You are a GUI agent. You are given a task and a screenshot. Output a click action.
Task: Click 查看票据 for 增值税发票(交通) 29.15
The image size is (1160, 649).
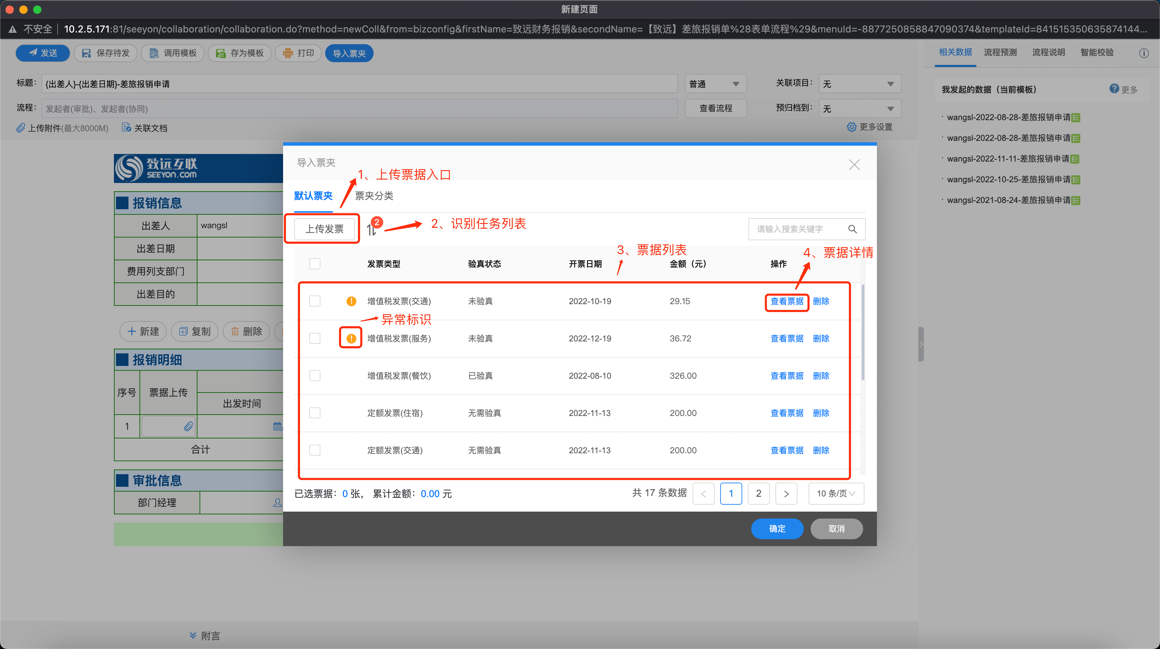tap(787, 301)
